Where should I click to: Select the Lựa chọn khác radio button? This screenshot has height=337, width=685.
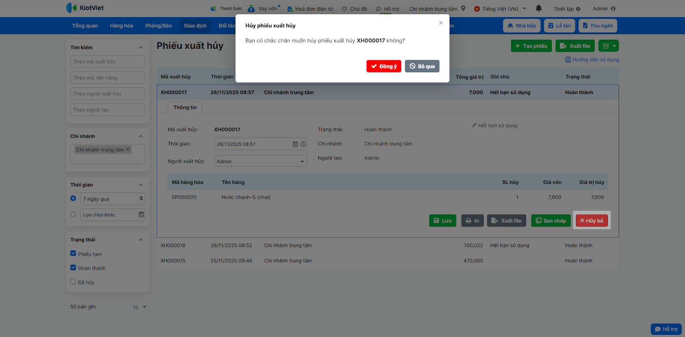[73, 215]
